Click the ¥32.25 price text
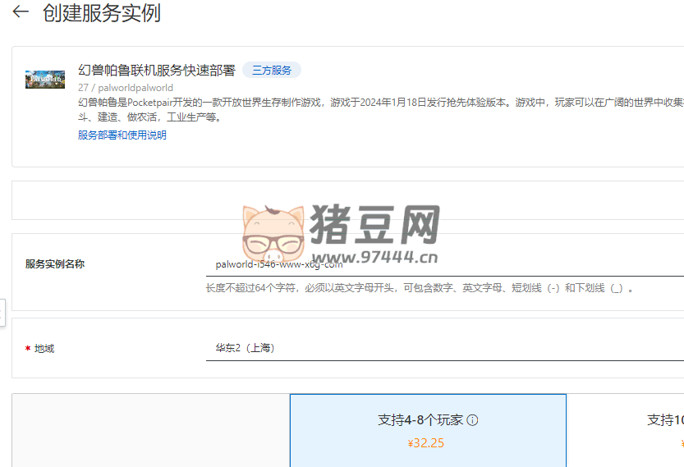The image size is (684, 467). click(x=425, y=443)
